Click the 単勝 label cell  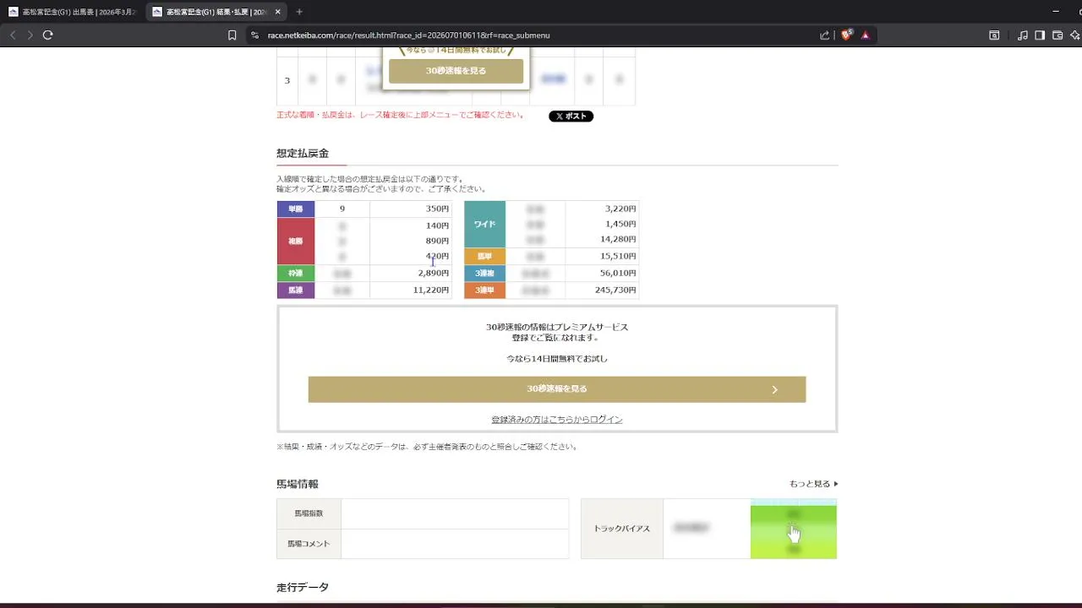tap(296, 209)
